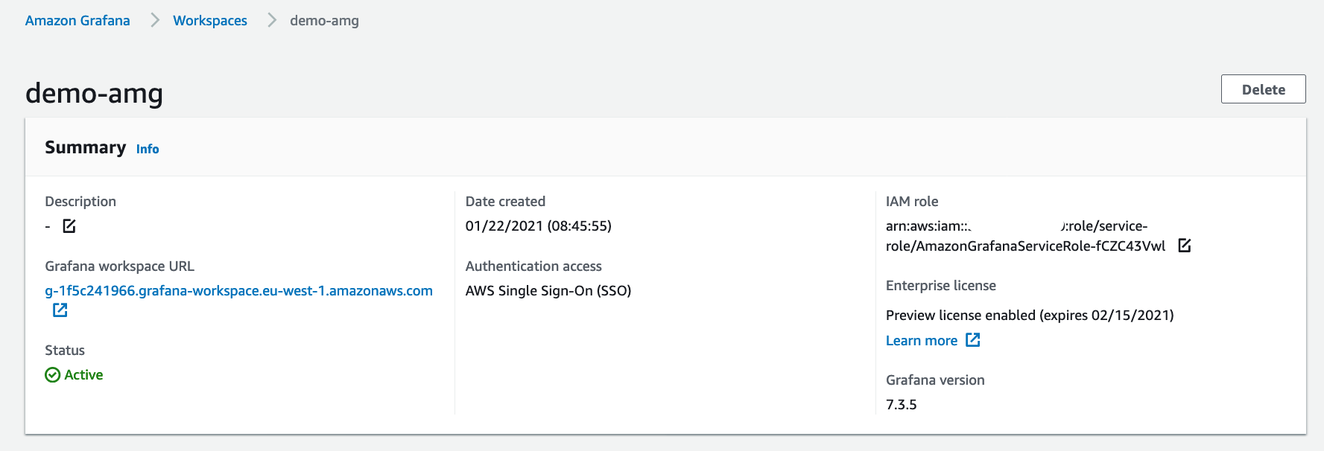Open workspace URL via external link icon
Image resolution: width=1324 pixels, height=451 pixels.
tap(60, 310)
